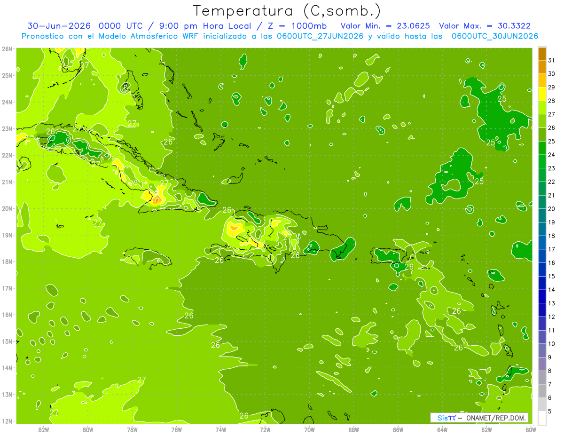The image size is (564, 436).
Task: Click color scale label 13
Action: click(x=551, y=303)
